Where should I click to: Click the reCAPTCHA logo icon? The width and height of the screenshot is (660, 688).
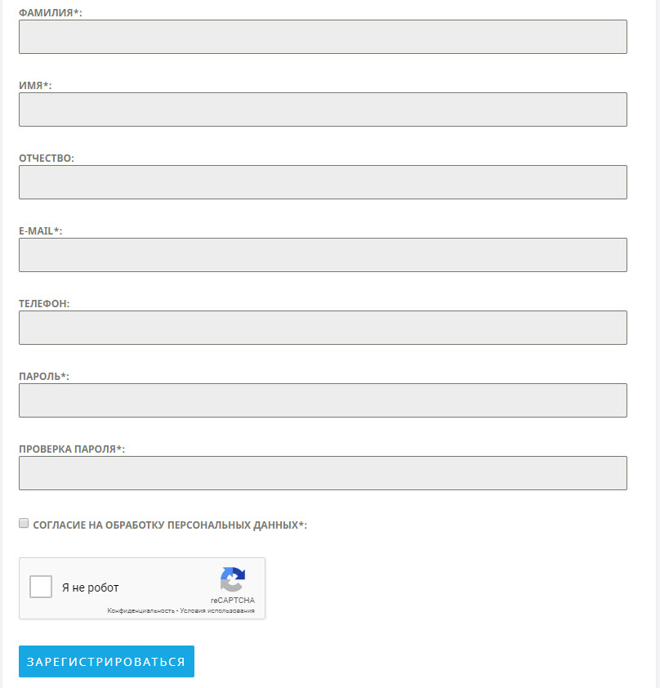[x=233, y=579]
